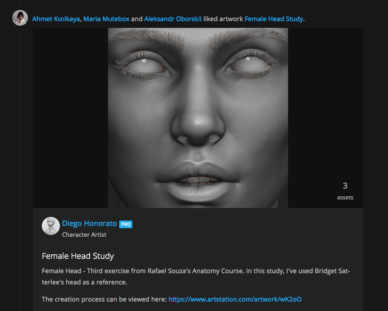
Task: Open the artstation.com/artwork/wK2oO link
Action: 235,299
